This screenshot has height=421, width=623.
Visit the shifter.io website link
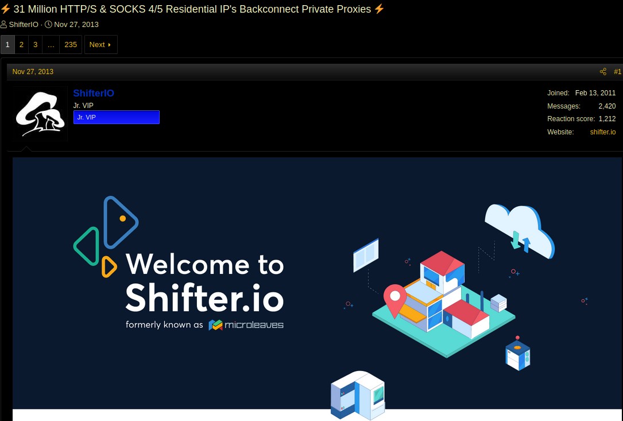[x=602, y=132]
